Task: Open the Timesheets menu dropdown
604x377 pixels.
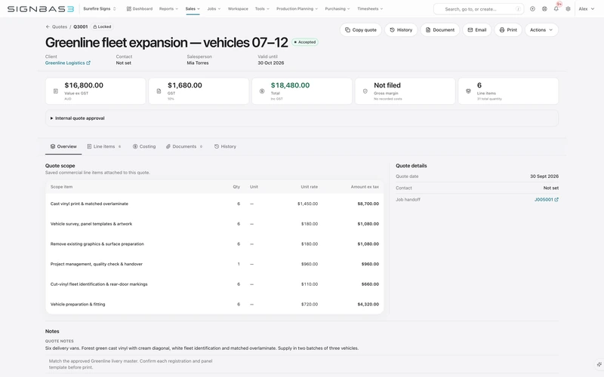Action: pos(370,9)
